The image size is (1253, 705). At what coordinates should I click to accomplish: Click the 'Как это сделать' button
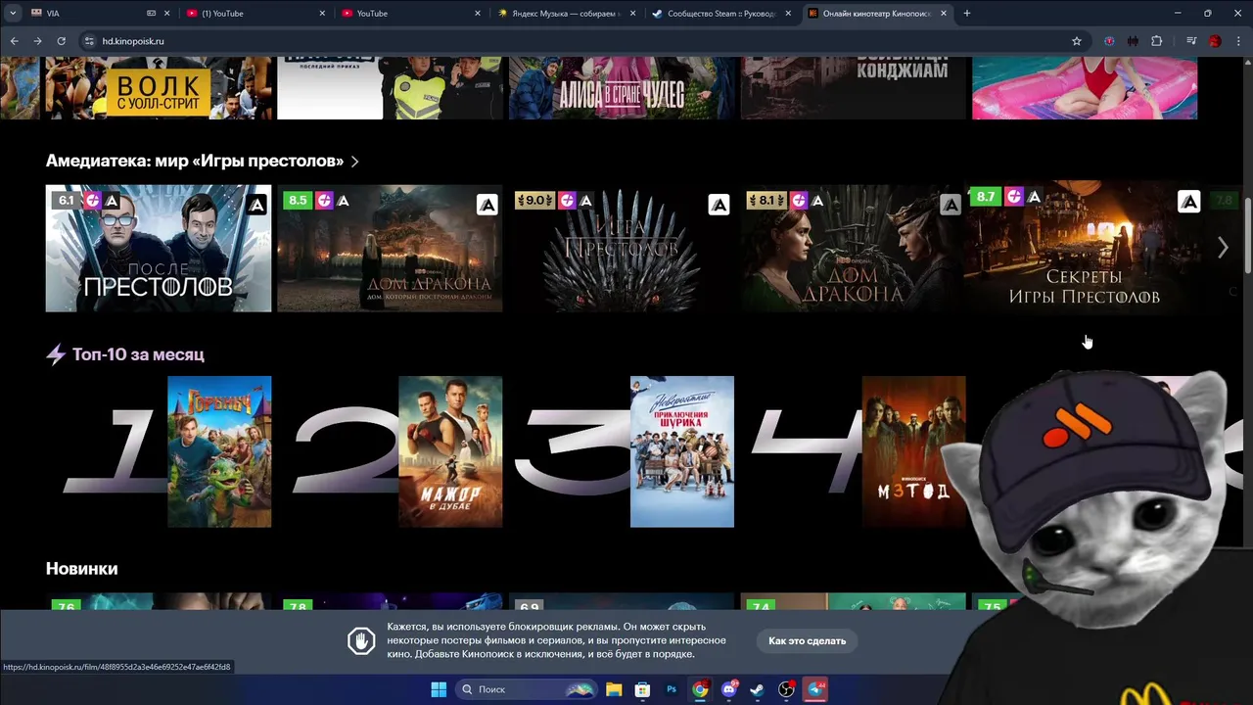pos(807,641)
